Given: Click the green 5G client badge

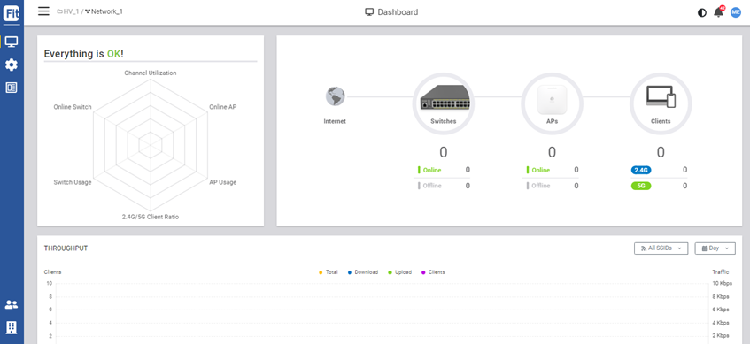Looking at the screenshot, I should coord(641,186).
